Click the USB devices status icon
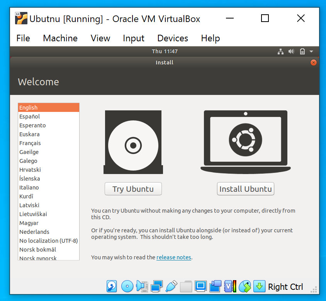 point(171,286)
